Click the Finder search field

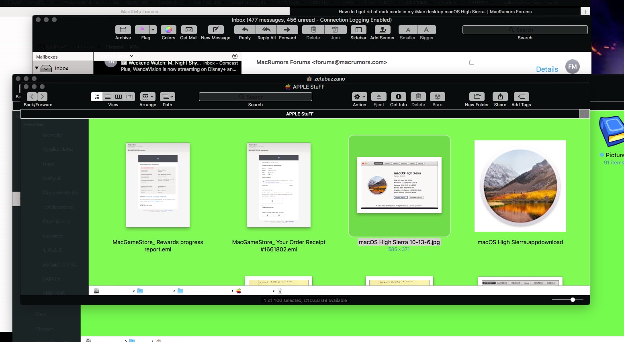(256, 97)
